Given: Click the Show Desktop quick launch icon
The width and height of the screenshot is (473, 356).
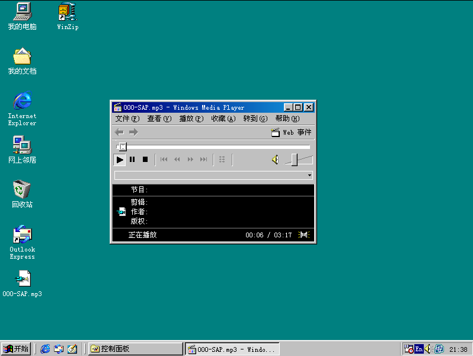Looking at the screenshot, I should pyautogui.click(x=72, y=349).
